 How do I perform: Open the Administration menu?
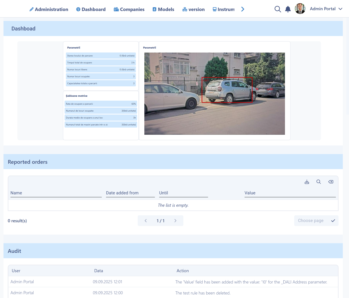pyautogui.click(x=49, y=9)
